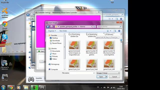Show hidden system tray icons

click(101, 88)
